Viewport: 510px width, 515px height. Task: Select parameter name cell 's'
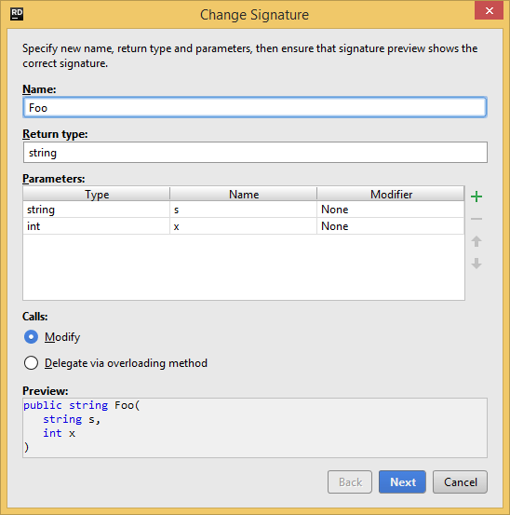pyautogui.click(x=244, y=210)
